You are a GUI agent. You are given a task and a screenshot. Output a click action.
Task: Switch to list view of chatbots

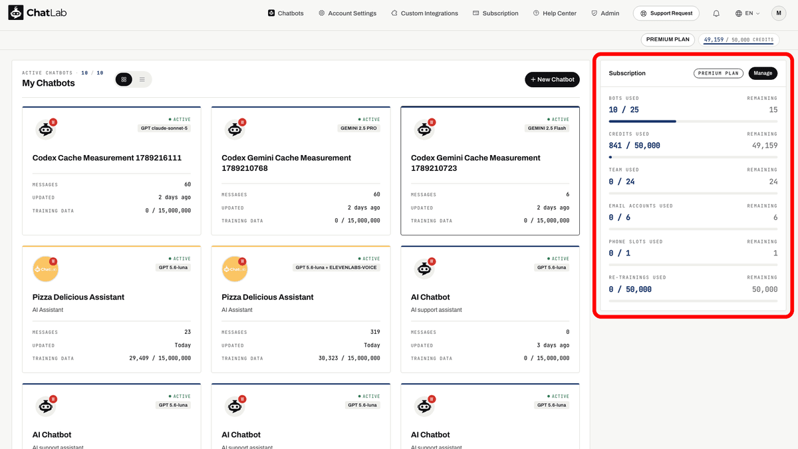(142, 79)
